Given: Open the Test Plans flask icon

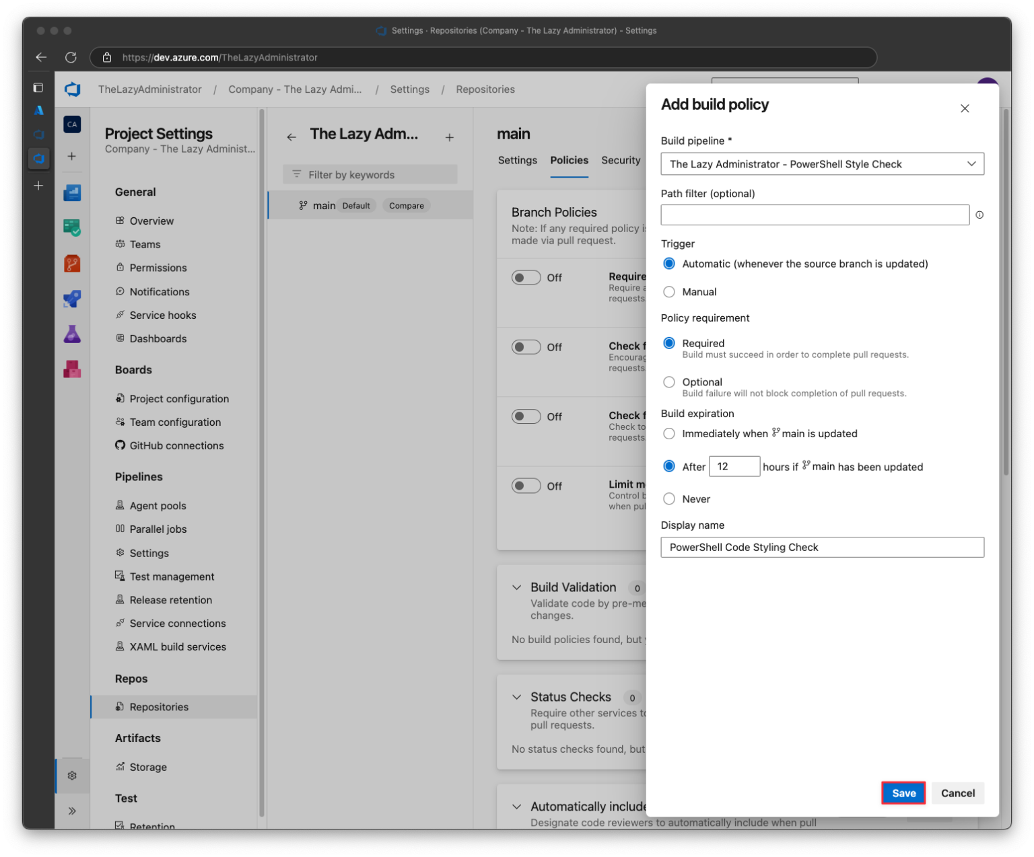Looking at the screenshot, I should [x=72, y=334].
